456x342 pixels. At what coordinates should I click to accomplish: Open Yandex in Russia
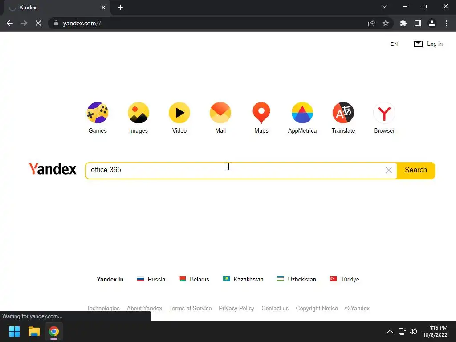coord(151,279)
